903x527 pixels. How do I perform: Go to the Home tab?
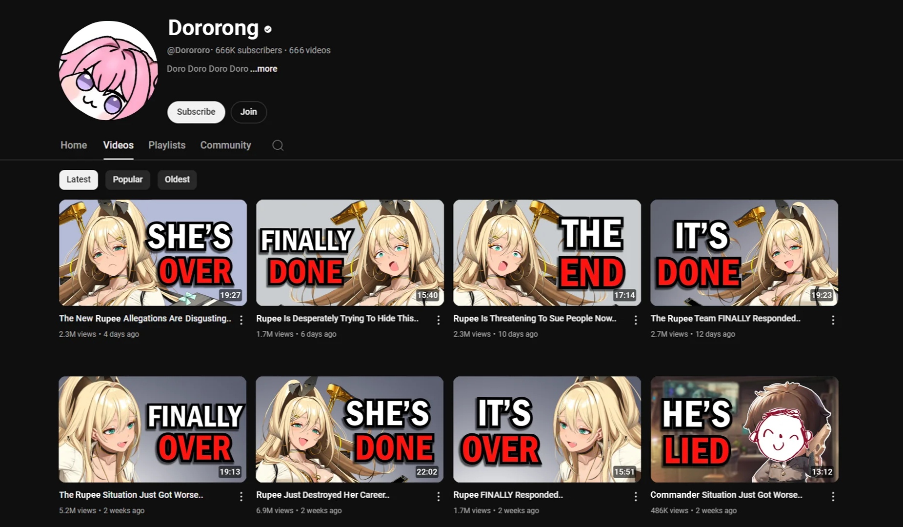click(74, 145)
